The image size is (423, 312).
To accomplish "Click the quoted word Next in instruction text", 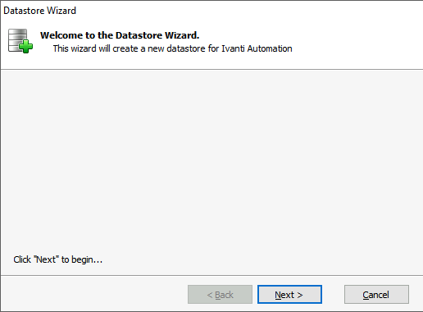I will point(46,259).
